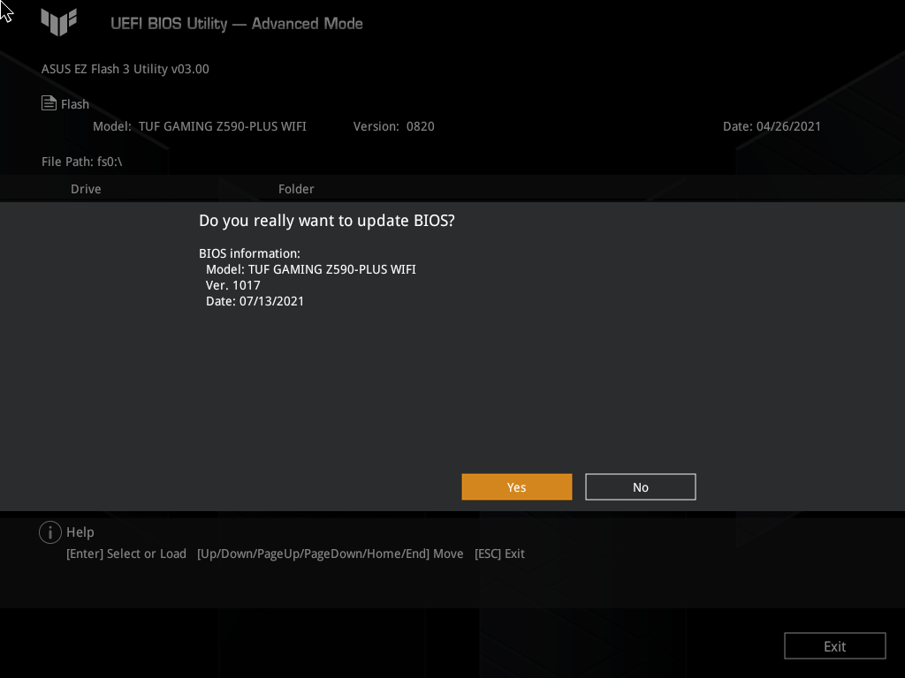Click the [Enter] Select or Load hint
The width and height of the screenshot is (905, 678).
pyautogui.click(x=125, y=554)
